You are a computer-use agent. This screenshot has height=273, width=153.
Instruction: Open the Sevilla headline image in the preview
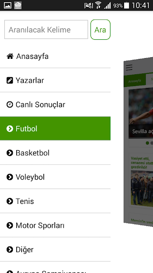coord(141,113)
